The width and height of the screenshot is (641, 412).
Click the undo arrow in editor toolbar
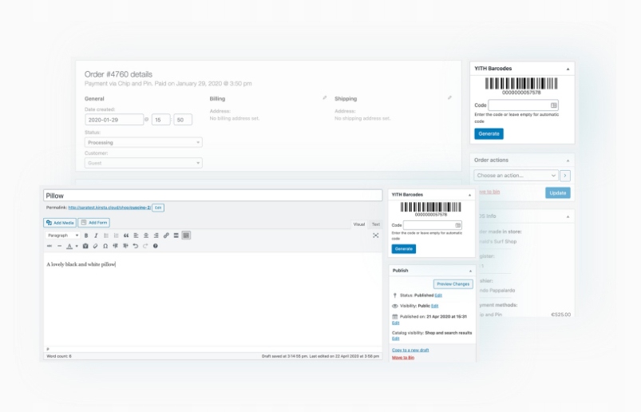135,246
